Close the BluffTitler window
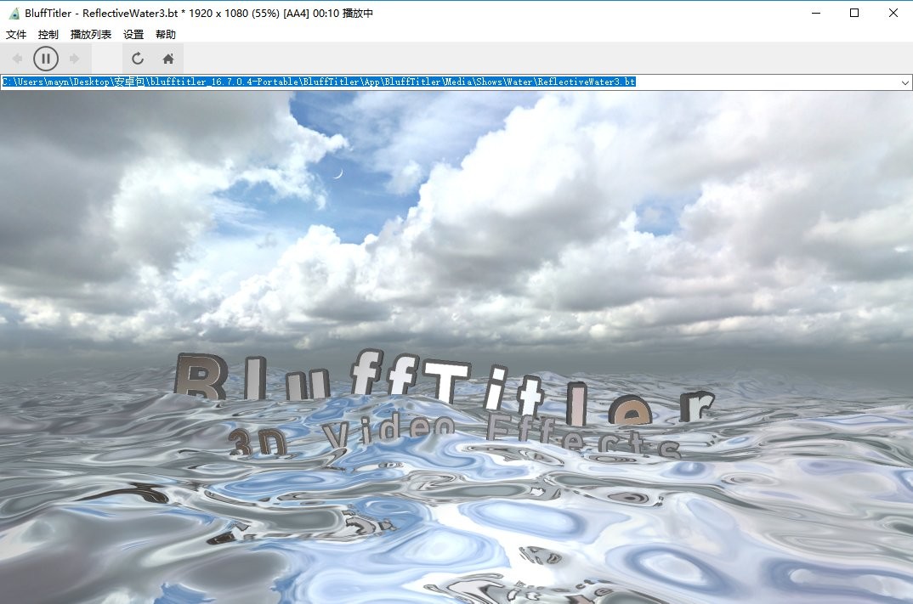The width and height of the screenshot is (913, 604). pos(892,13)
